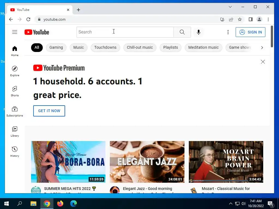Show more category chips with right arrow
Screen dimensions: 279x209
[x=262, y=47]
